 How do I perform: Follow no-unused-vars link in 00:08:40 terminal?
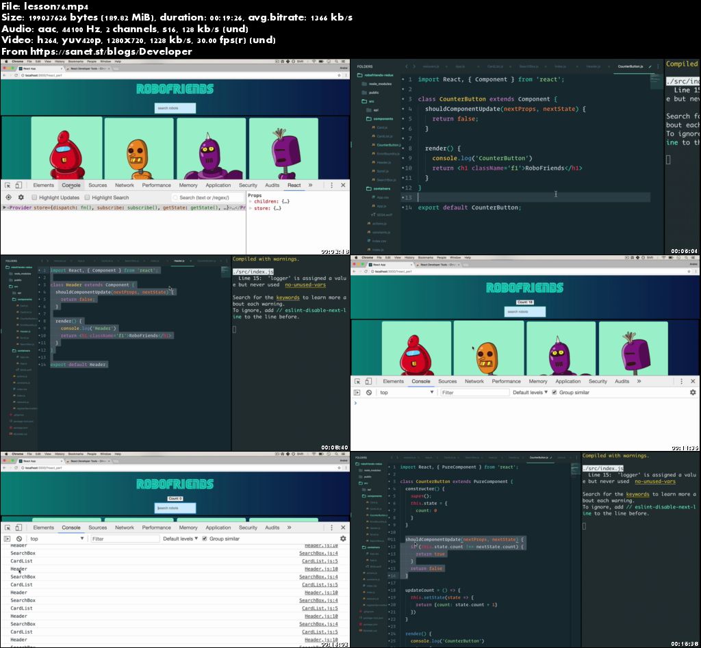[x=305, y=285]
